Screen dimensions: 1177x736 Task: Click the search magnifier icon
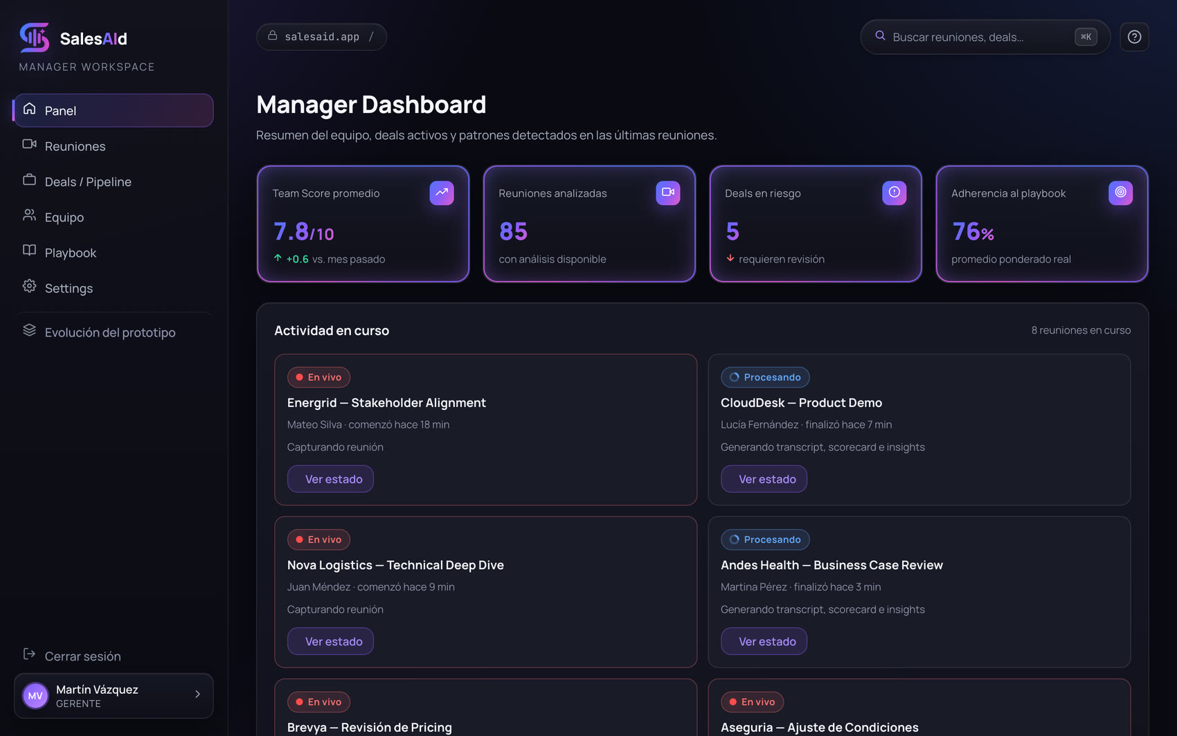[880, 35]
